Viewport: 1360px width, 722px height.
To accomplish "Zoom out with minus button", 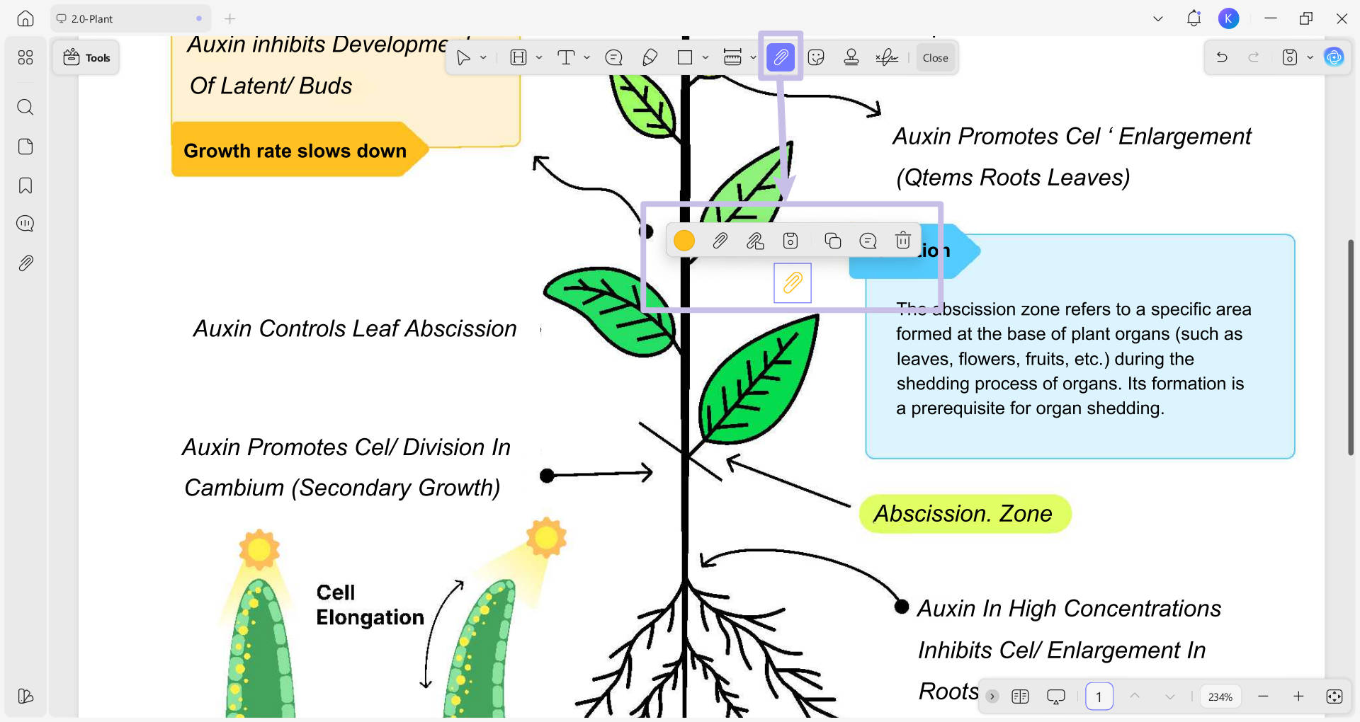I will point(1263,697).
